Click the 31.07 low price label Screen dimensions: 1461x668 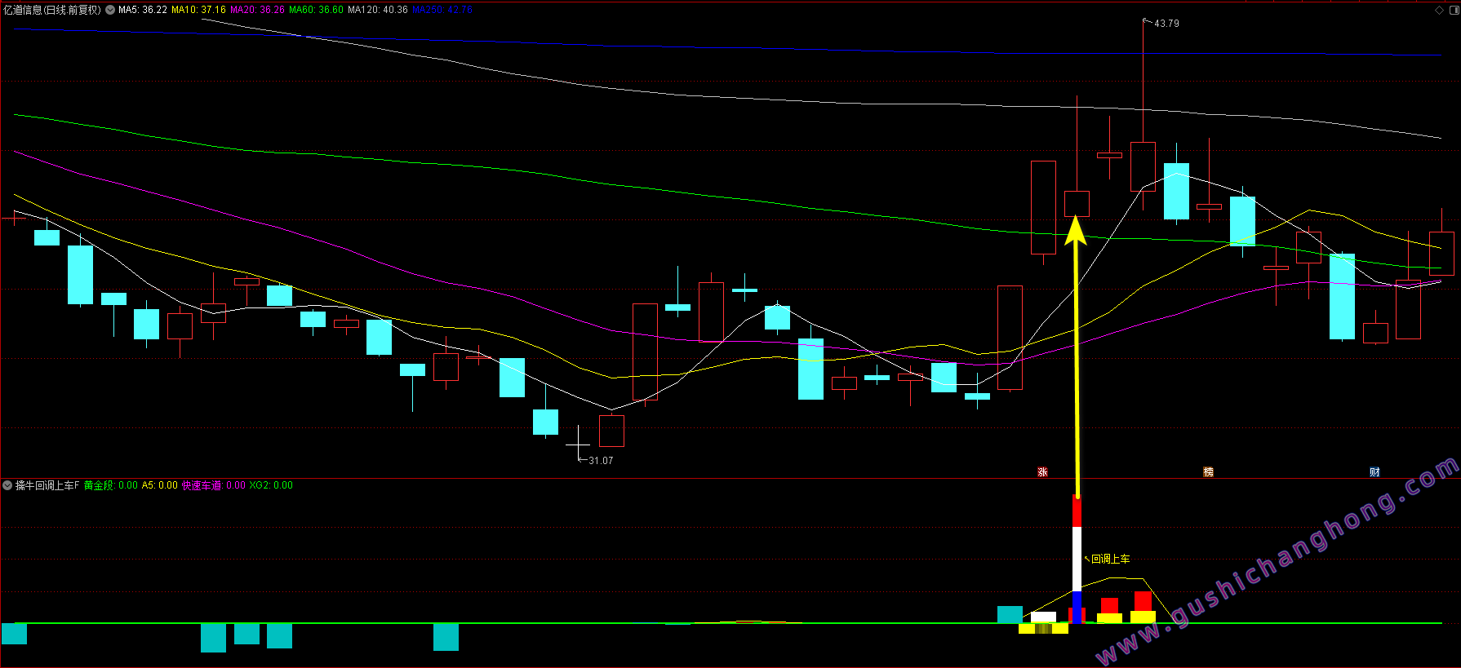click(601, 461)
